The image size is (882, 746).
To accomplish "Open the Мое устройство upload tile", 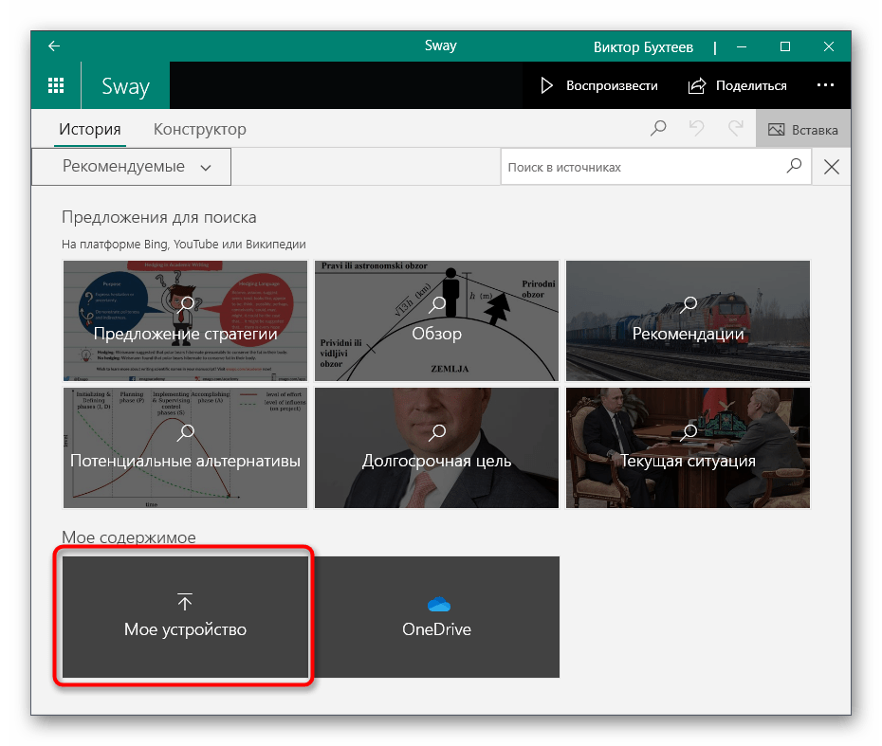I will 185,617.
